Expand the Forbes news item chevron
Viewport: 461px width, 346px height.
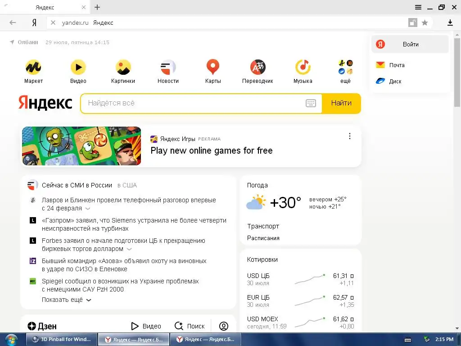[x=129, y=249]
